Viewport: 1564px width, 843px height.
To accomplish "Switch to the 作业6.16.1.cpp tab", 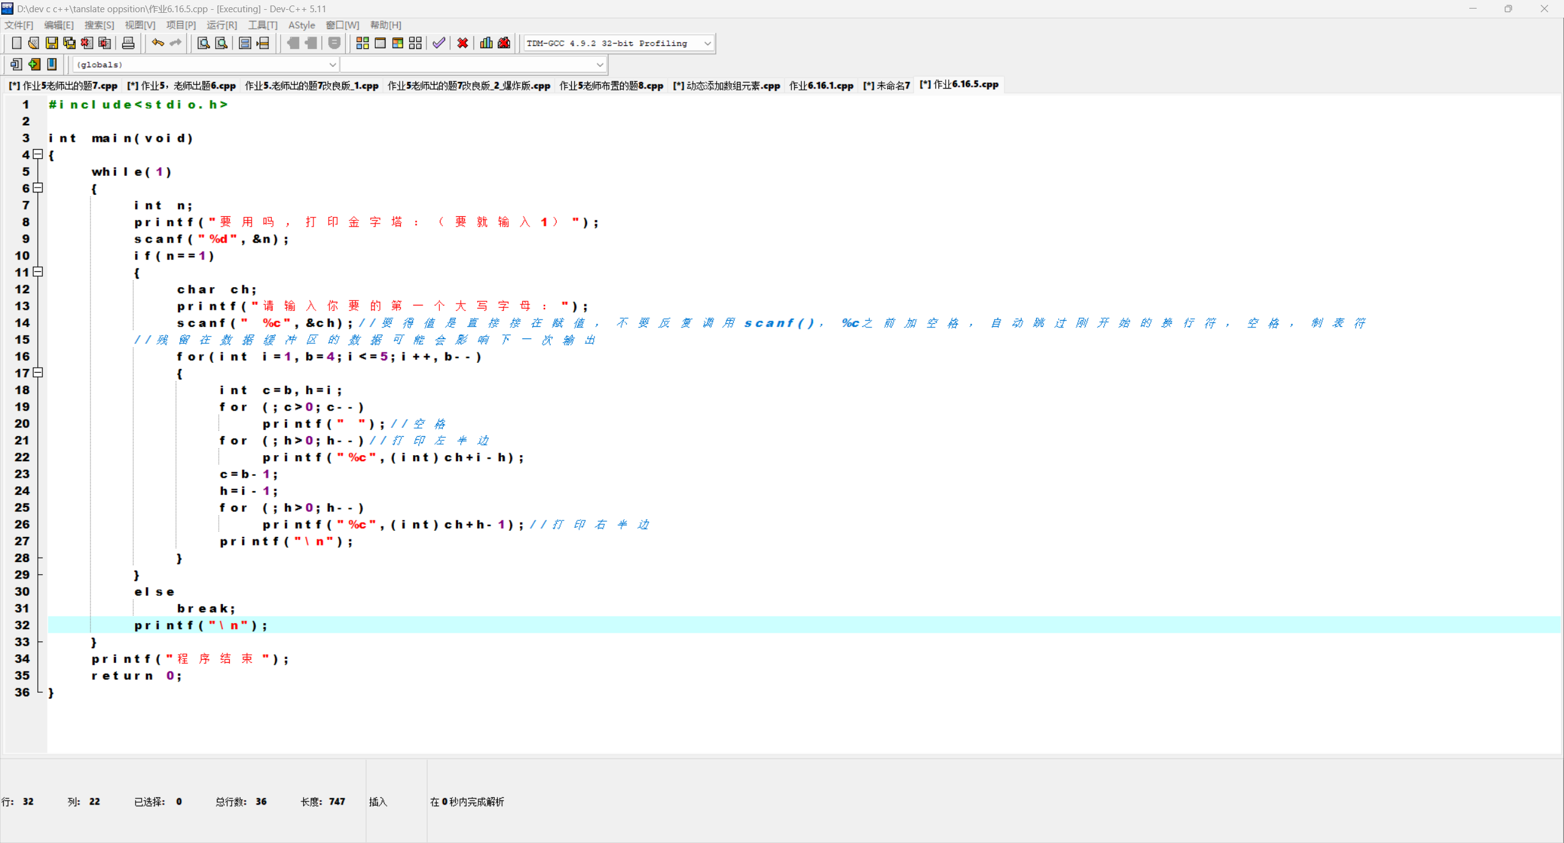I will click(x=820, y=86).
